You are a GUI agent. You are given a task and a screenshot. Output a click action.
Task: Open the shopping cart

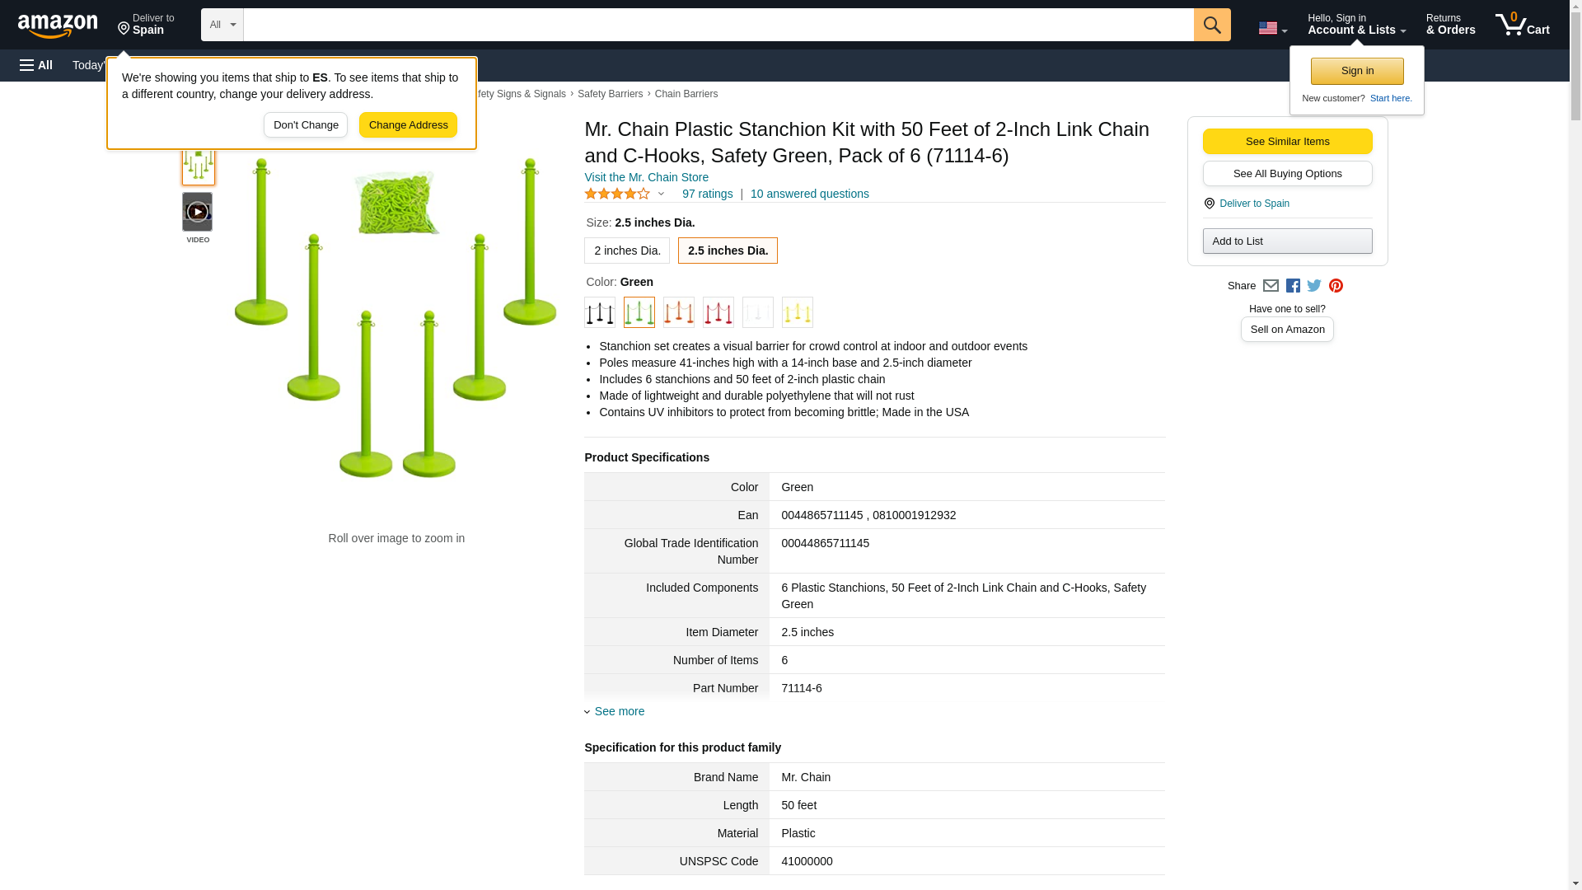click(x=1522, y=25)
